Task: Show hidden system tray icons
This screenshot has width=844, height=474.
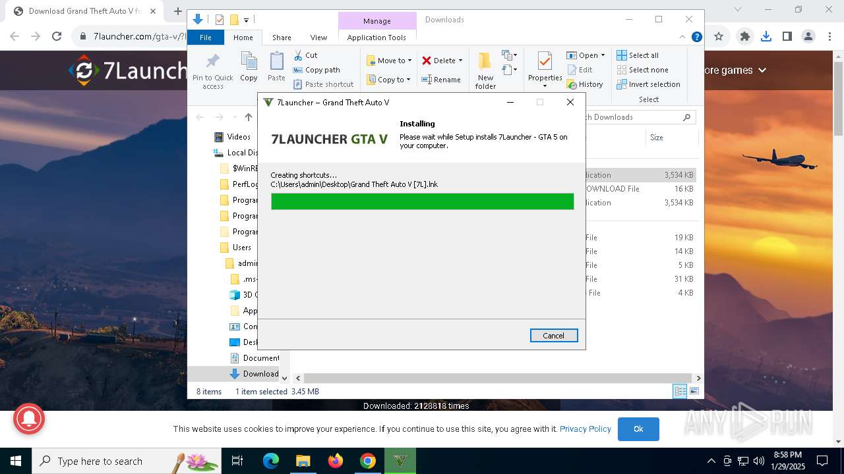Action: (711, 461)
